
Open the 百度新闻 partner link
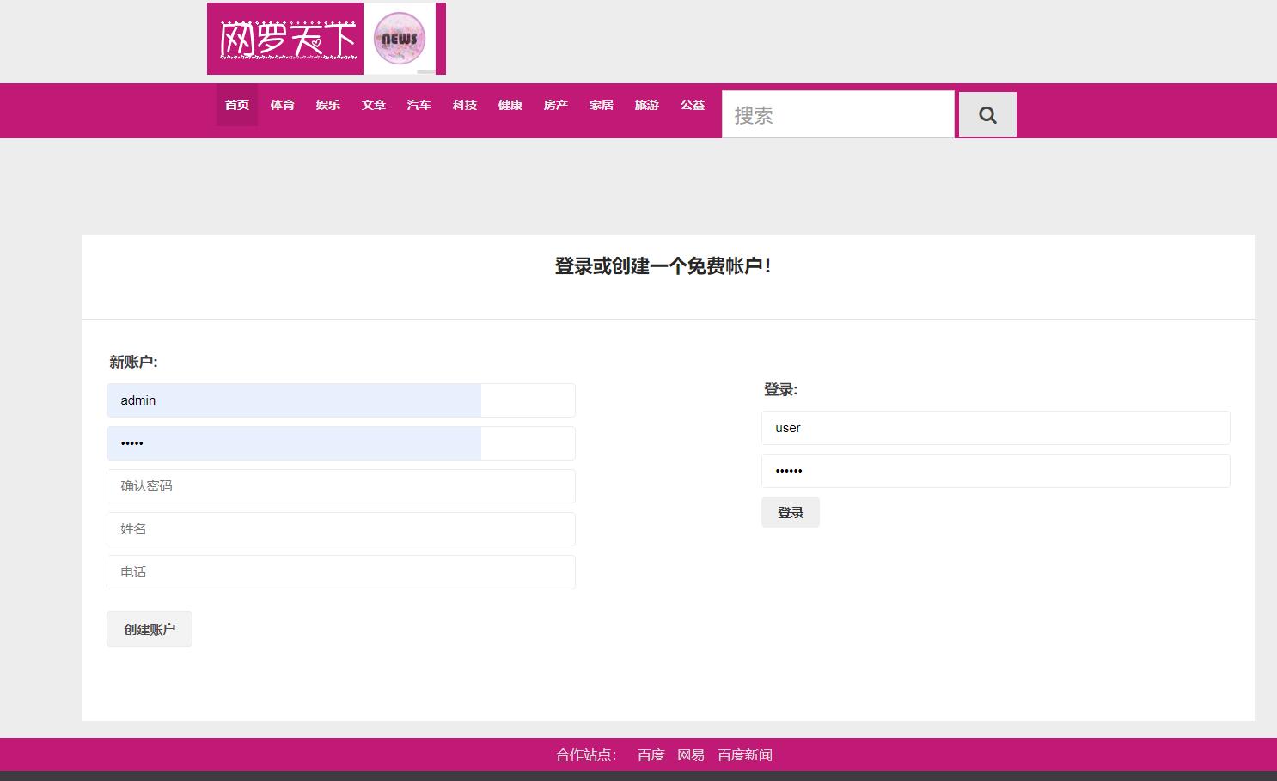744,754
